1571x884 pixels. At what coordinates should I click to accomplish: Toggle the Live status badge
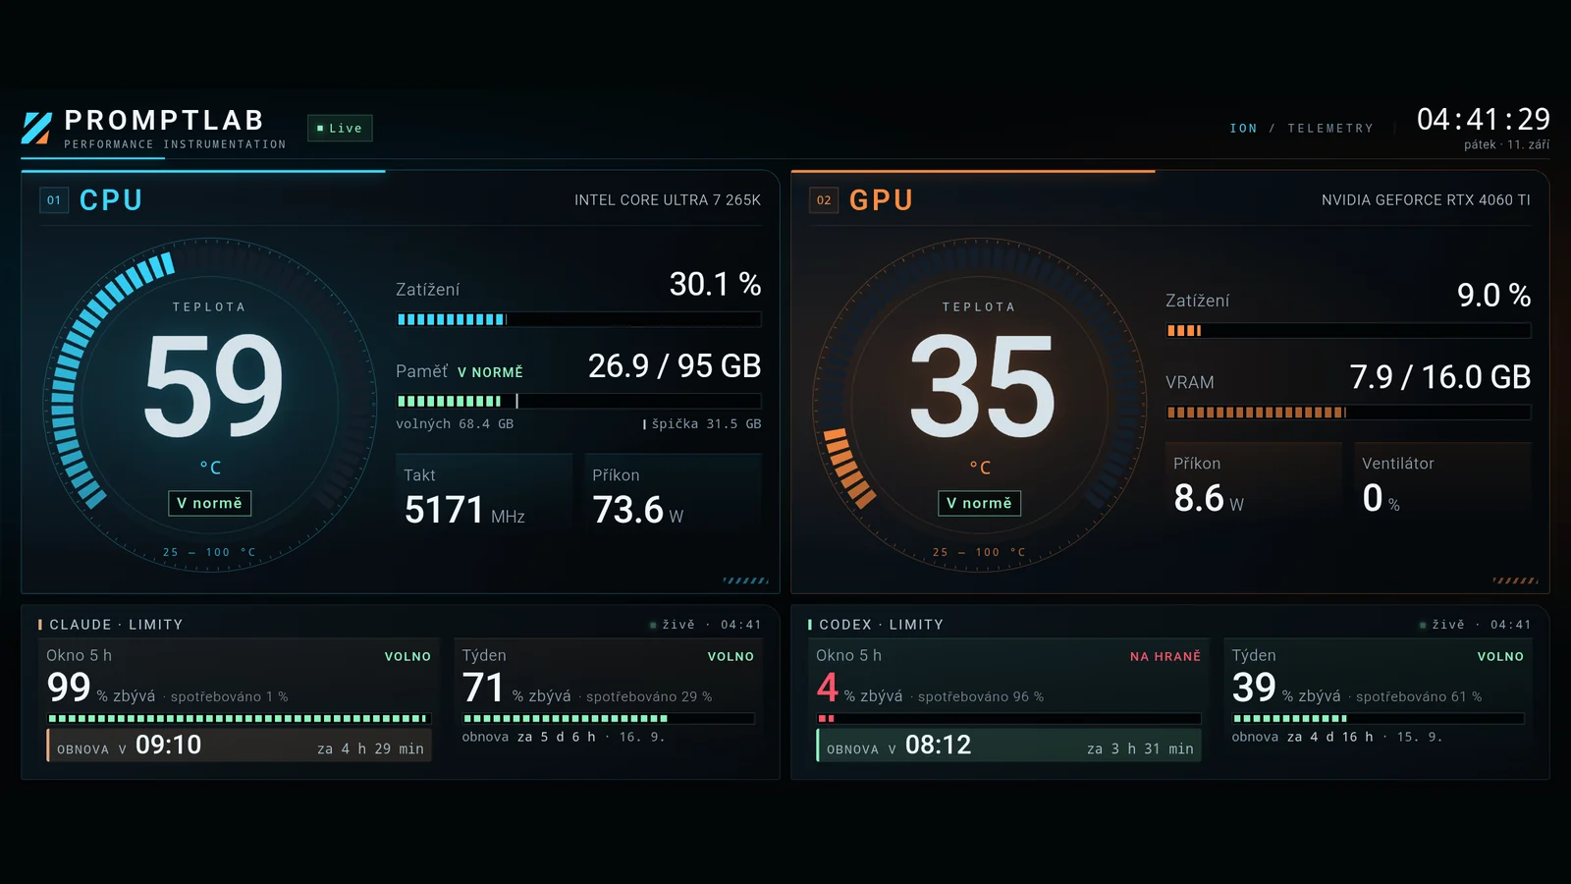tap(340, 128)
